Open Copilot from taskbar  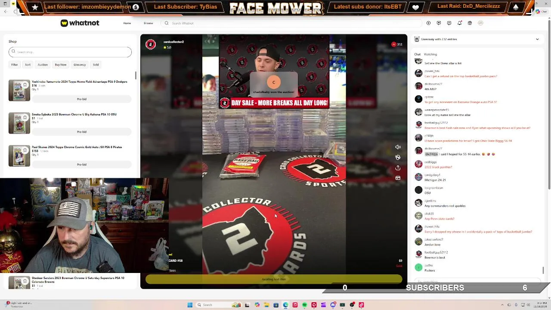click(257, 305)
